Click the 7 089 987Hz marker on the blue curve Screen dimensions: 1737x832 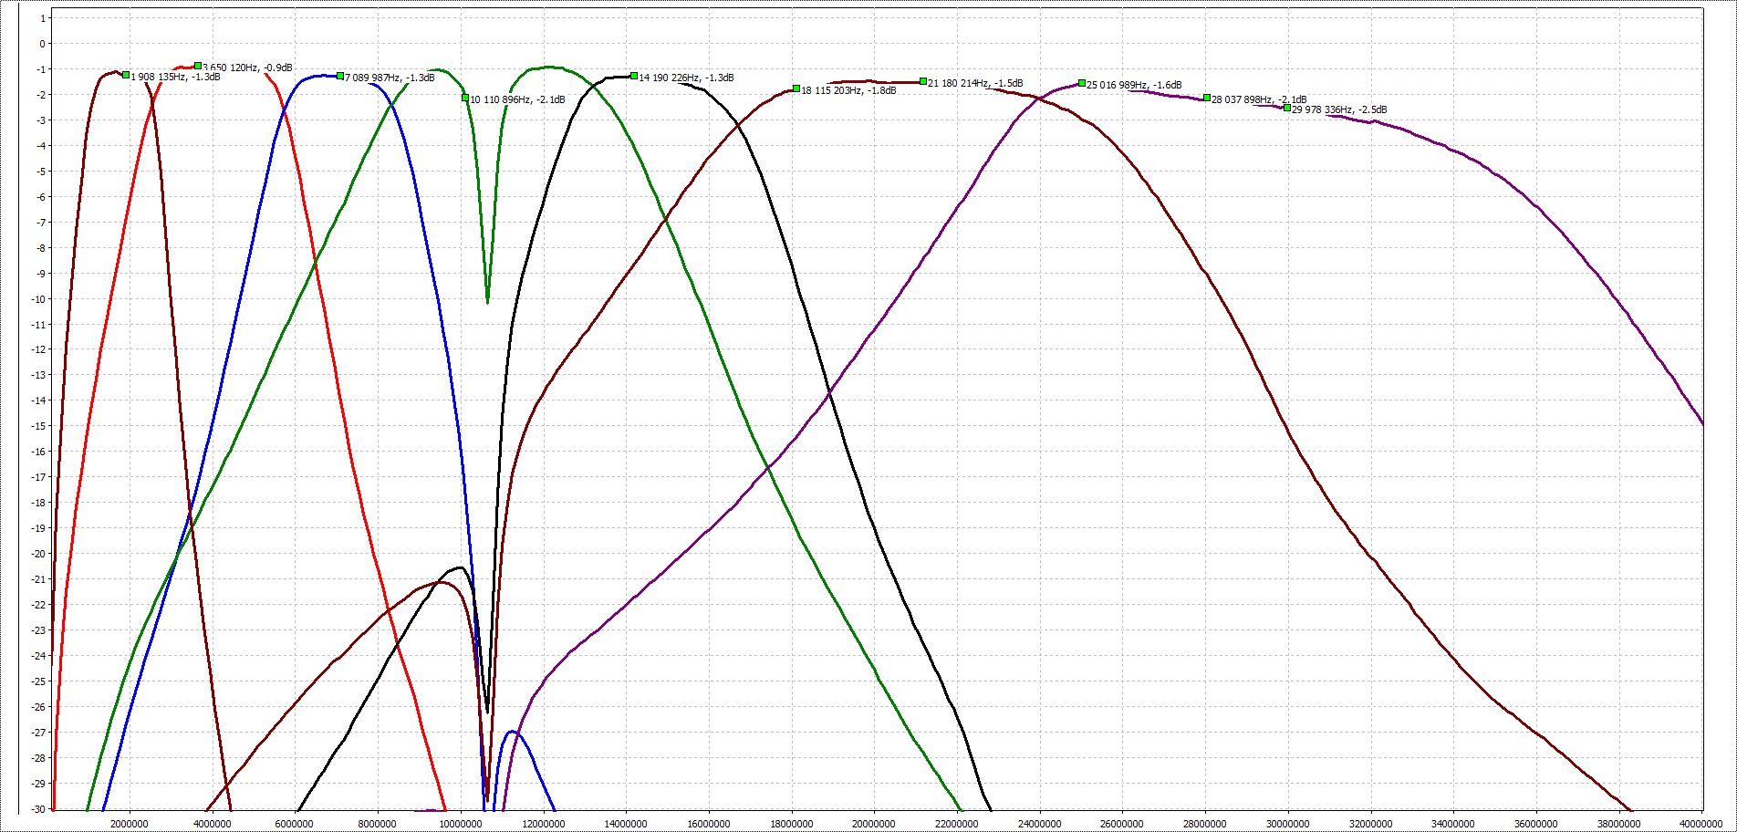pos(340,76)
